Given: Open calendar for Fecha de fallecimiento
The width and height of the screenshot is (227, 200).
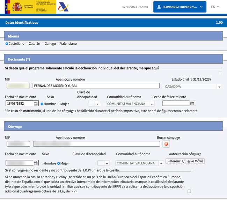Looking at the screenshot, I should click(x=192, y=104).
